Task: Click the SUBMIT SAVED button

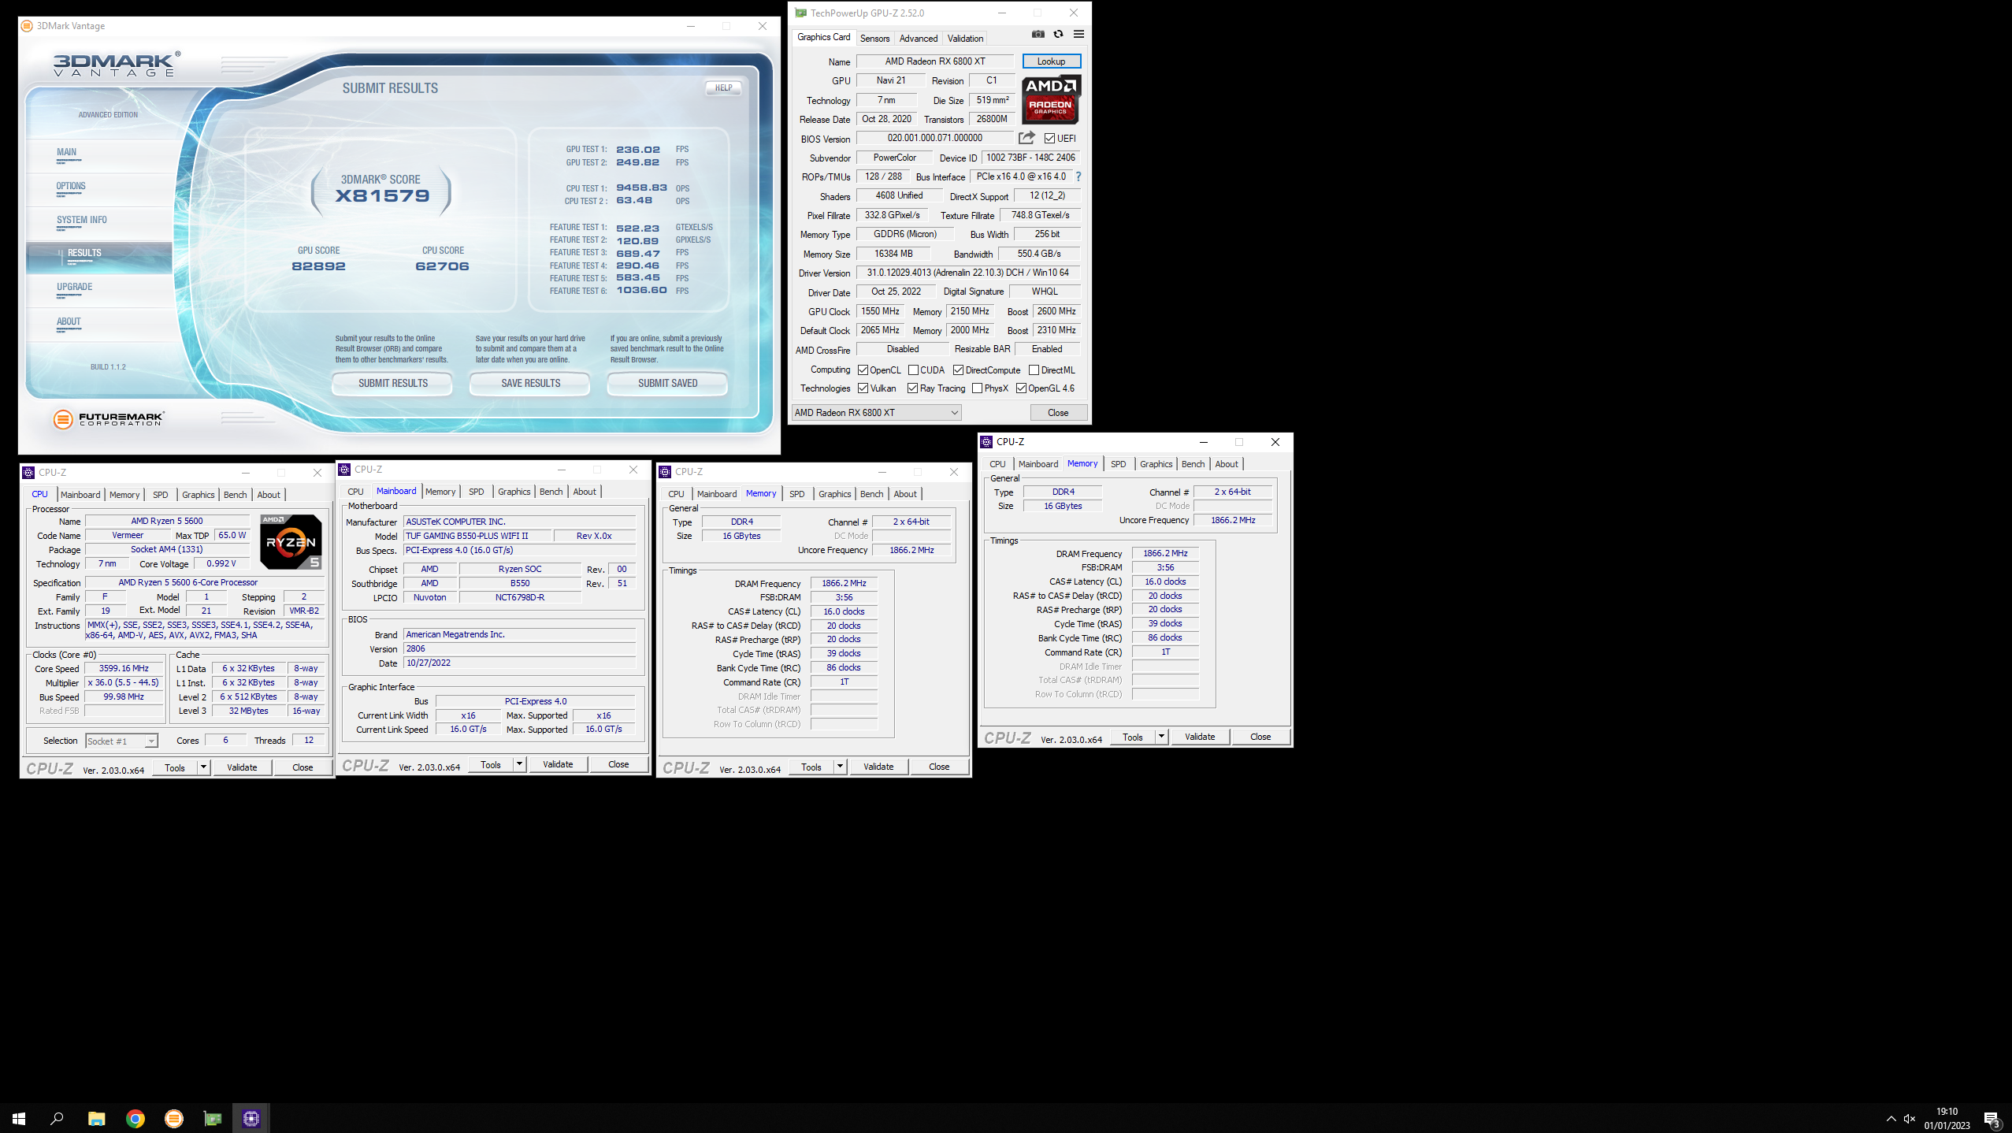Action: click(668, 384)
